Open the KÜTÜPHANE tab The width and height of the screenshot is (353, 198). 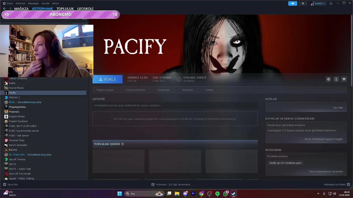pos(42,9)
